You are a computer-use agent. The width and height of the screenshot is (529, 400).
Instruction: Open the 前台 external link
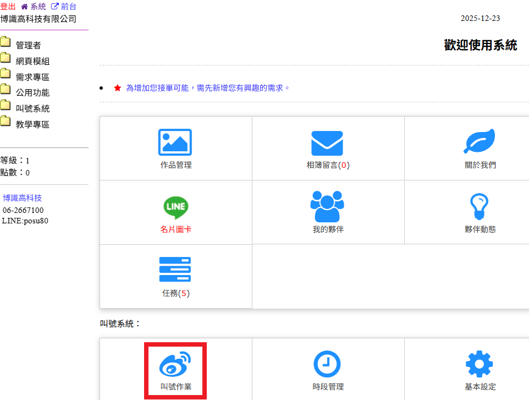click(64, 7)
